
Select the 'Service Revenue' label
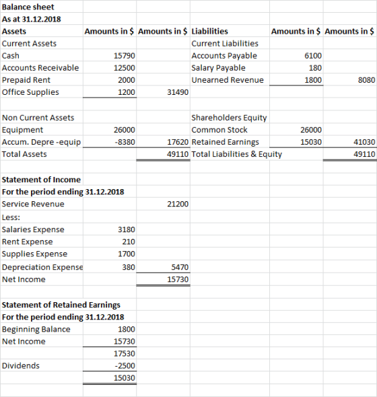[x=33, y=204]
